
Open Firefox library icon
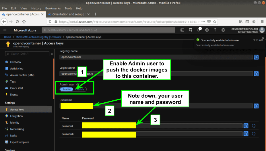click(x=241, y=22)
